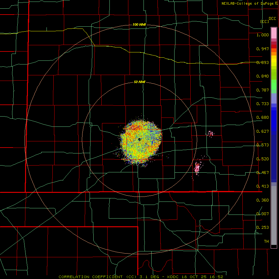Click the 0.893 value on the color scale
This screenshot has width=279, height=279.
263,62
